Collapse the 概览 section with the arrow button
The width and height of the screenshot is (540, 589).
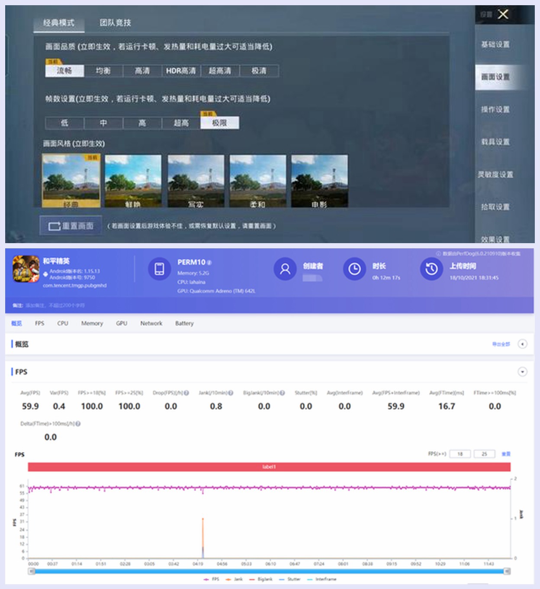(522, 344)
